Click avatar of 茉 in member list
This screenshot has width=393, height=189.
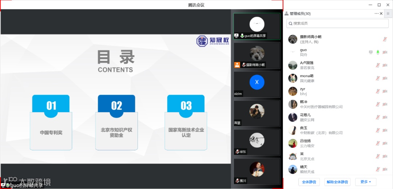pyautogui.click(x=293, y=156)
